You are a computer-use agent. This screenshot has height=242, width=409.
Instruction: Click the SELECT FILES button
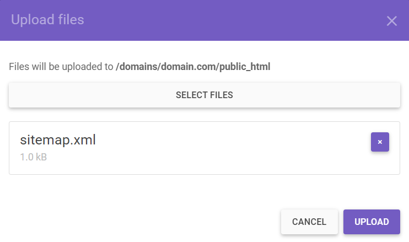pos(204,95)
